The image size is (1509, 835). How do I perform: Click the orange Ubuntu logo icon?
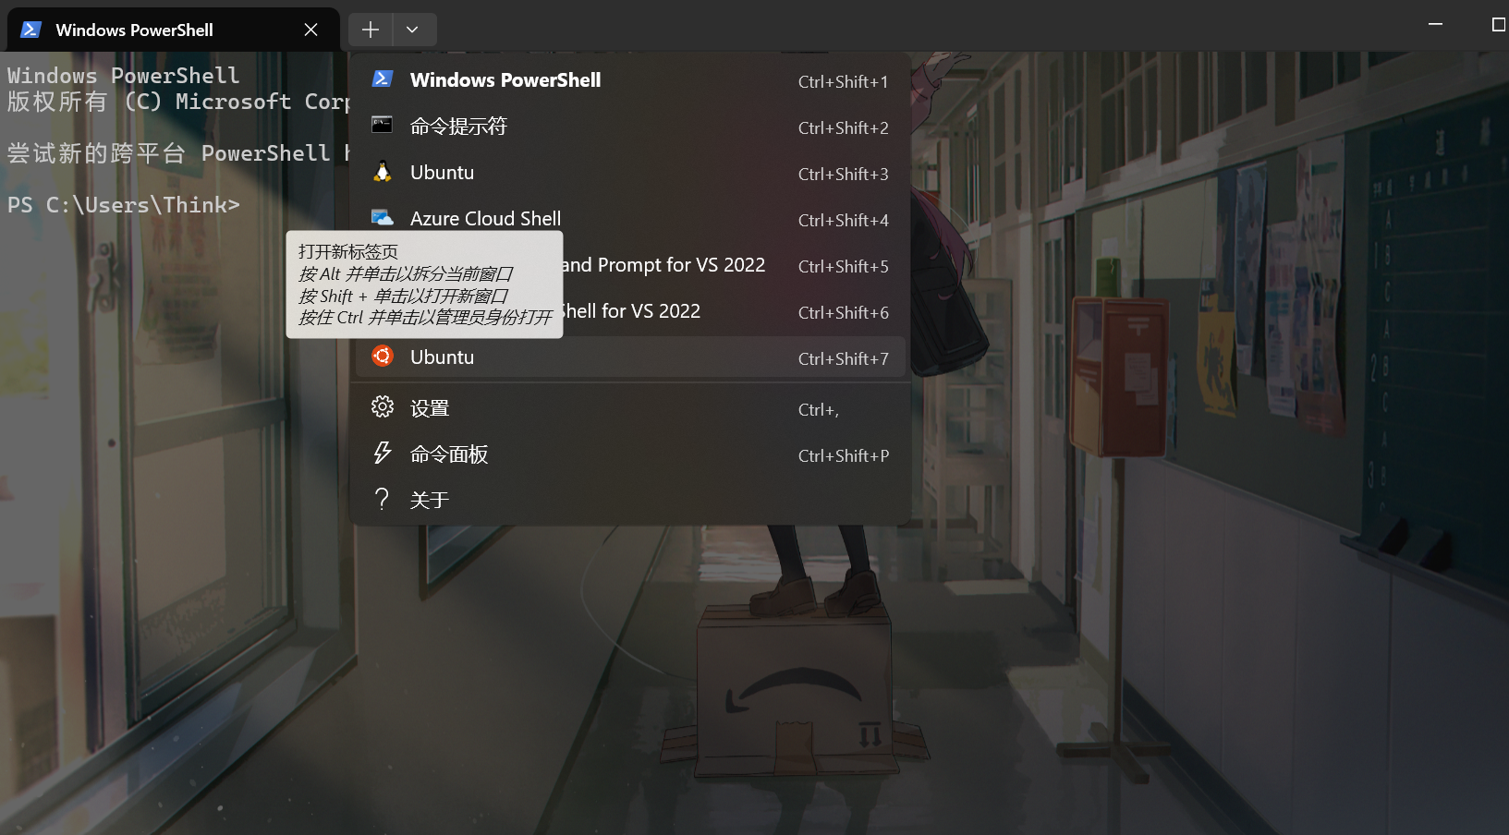(x=383, y=357)
